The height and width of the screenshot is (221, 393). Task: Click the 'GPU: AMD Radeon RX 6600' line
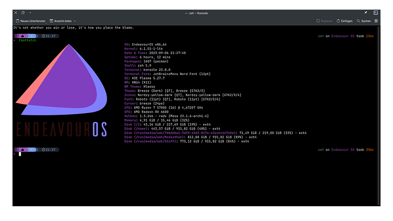point(146,112)
